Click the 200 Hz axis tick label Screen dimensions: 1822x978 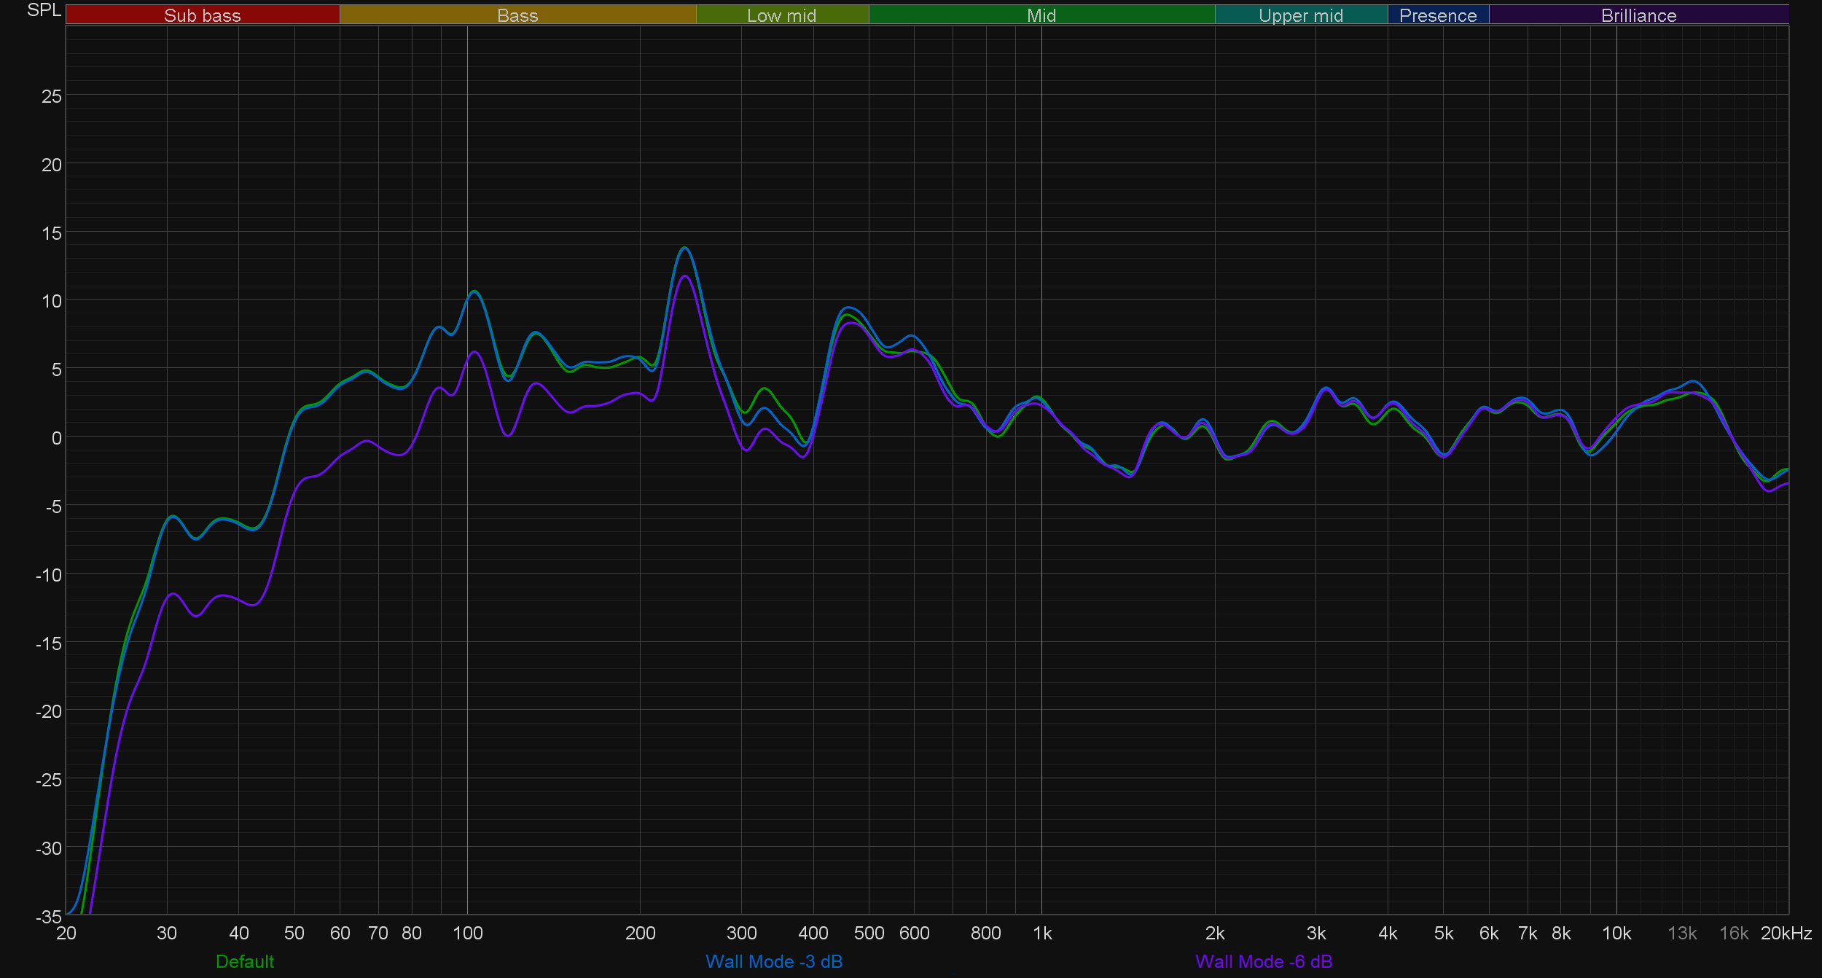coord(640,934)
